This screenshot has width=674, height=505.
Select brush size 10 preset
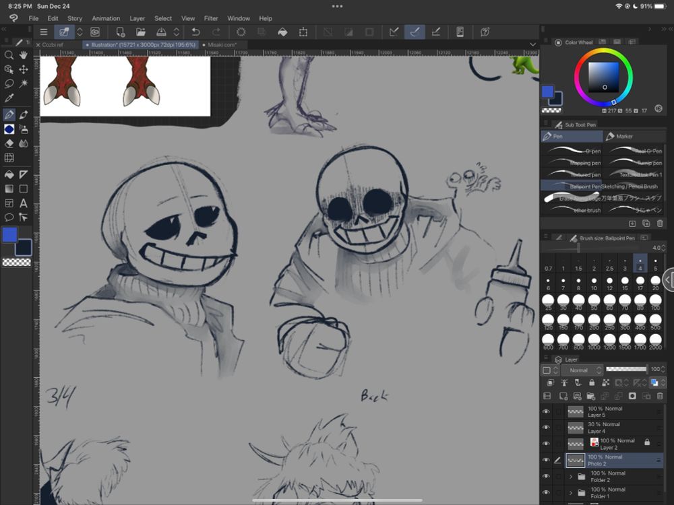pos(594,284)
